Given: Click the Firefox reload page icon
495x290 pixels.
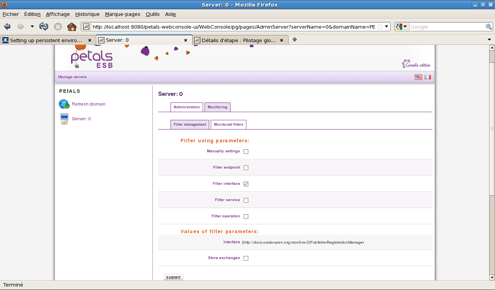Looking at the screenshot, I should click(x=44, y=27).
